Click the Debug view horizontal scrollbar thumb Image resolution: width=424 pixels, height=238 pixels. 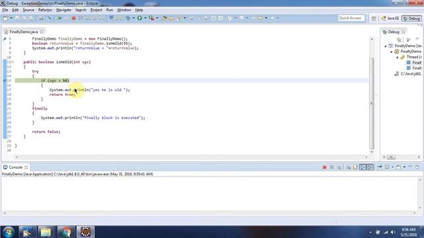tap(391, 157)
